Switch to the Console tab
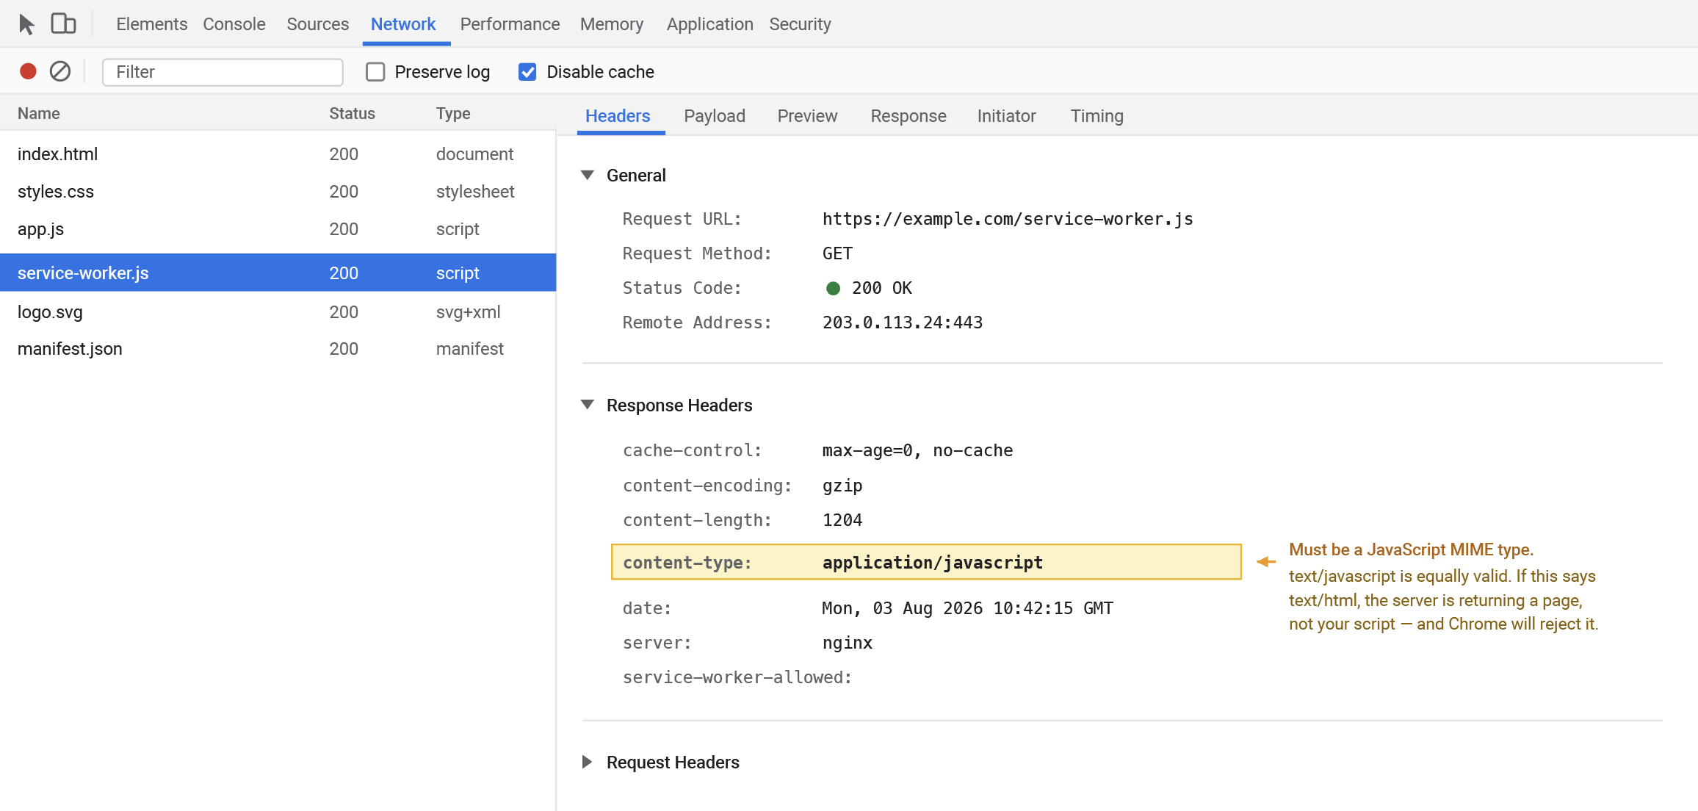1698x811 pixels. (234, 24)
